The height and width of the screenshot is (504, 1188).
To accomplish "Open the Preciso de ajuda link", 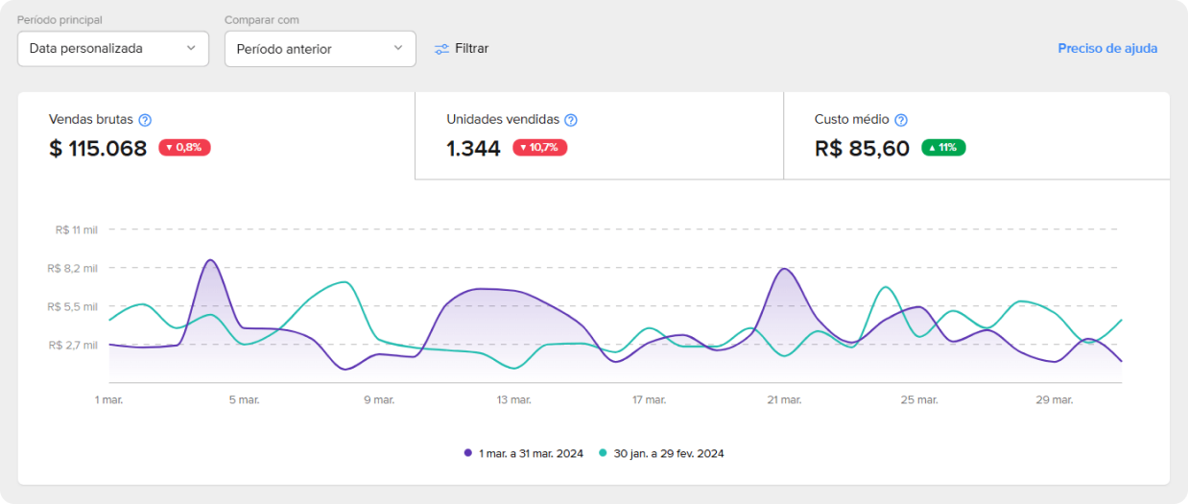I will click(x=1107, y=48).
